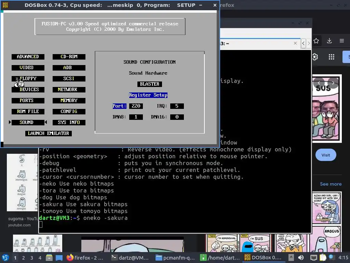Open the I'M SUS comic thumbnail
This screenshot has height=263, width=350.
(x=256, y=243)
